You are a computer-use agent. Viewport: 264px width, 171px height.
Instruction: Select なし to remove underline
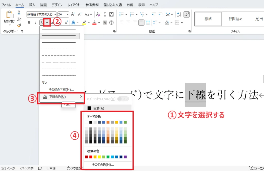(x=44, y=82)
